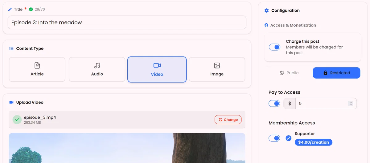Choose the Audio content type
The width and height of the screenshot is (370, 163).
(97, 69)
